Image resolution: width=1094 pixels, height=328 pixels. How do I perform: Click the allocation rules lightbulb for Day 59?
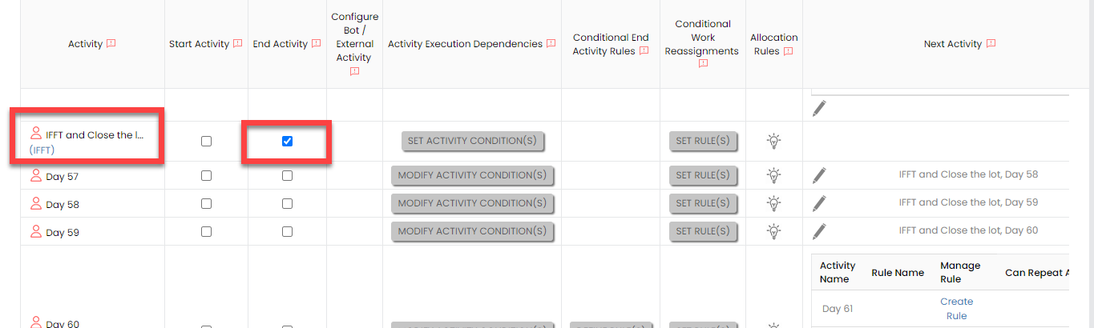tap(773, 231)
